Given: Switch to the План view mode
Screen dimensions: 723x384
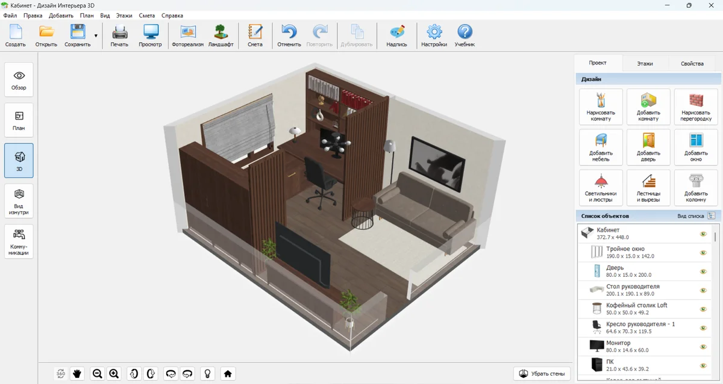Looking at the screenshot, I should pos(19,120).
